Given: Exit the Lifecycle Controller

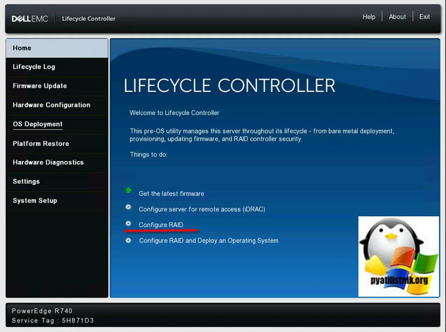Looking at the screenshot, I should tap(425, 17).
